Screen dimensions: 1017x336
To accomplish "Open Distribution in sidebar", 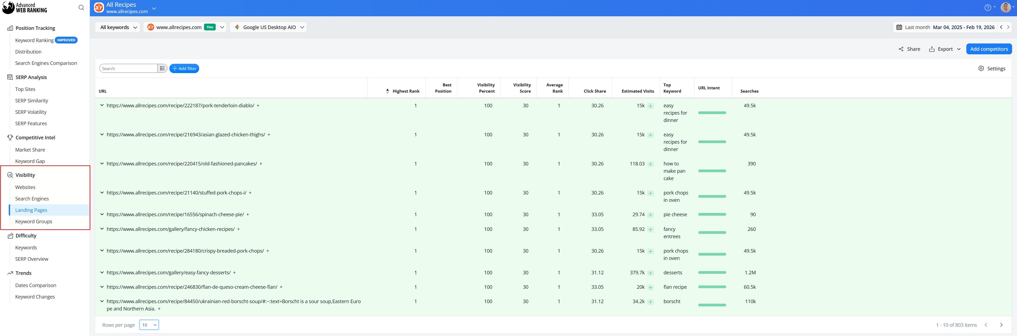I will [x=28, y=52].
